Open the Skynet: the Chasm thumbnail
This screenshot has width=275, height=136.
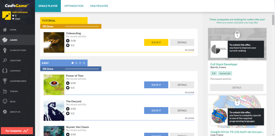(x=54, y=131)
